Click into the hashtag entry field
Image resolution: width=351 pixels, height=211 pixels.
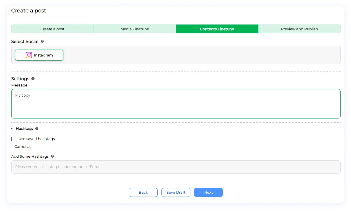176,167
